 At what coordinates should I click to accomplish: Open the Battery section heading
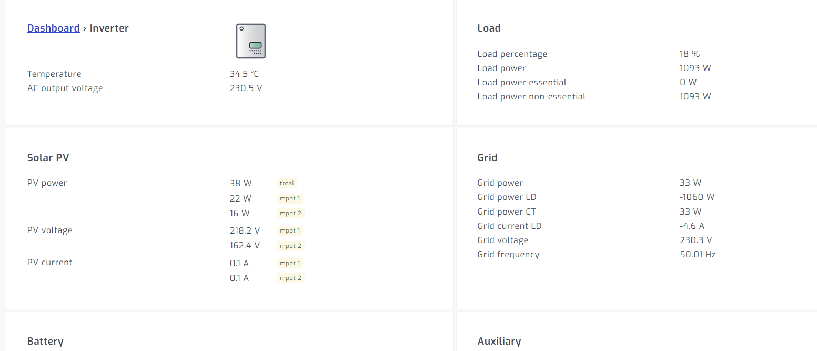[x=45, y=341]
